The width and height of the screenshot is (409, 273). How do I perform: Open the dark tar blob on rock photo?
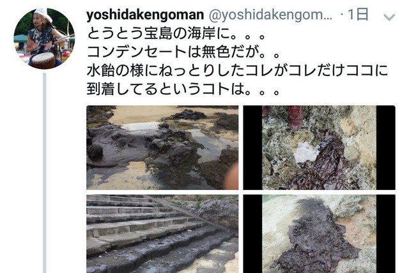tap(319, 233)
